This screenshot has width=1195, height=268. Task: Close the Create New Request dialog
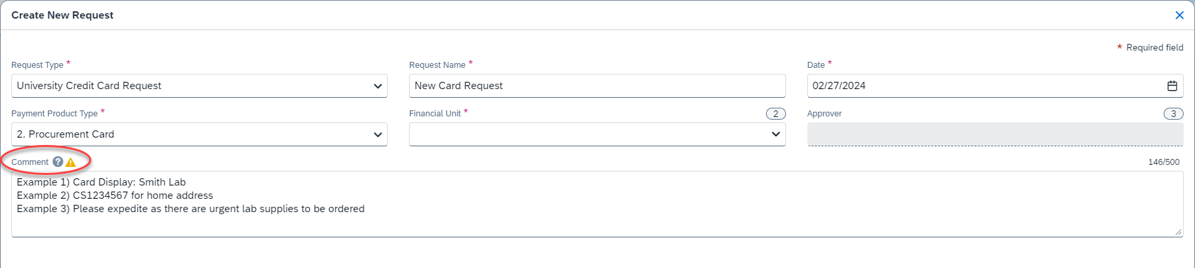[1179, 15]
